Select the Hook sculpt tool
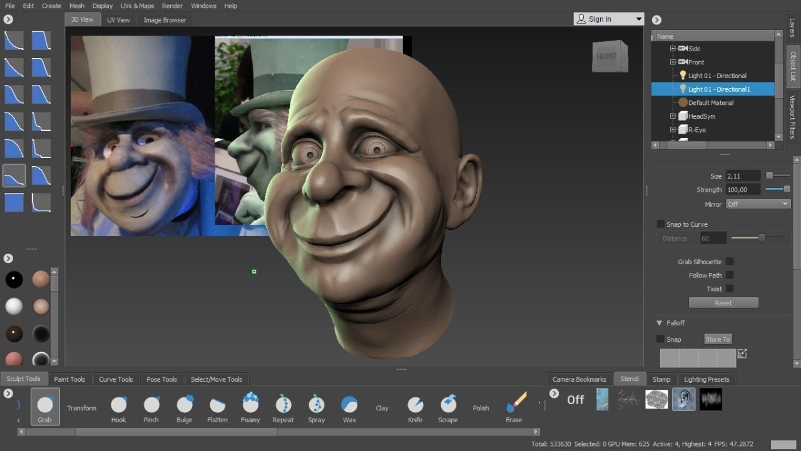The height and width of the screenshot is (451, 801). 119,408
